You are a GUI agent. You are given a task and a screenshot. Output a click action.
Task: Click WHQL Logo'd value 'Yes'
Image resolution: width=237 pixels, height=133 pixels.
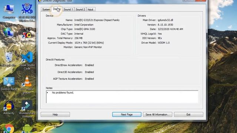coord(160,34)
